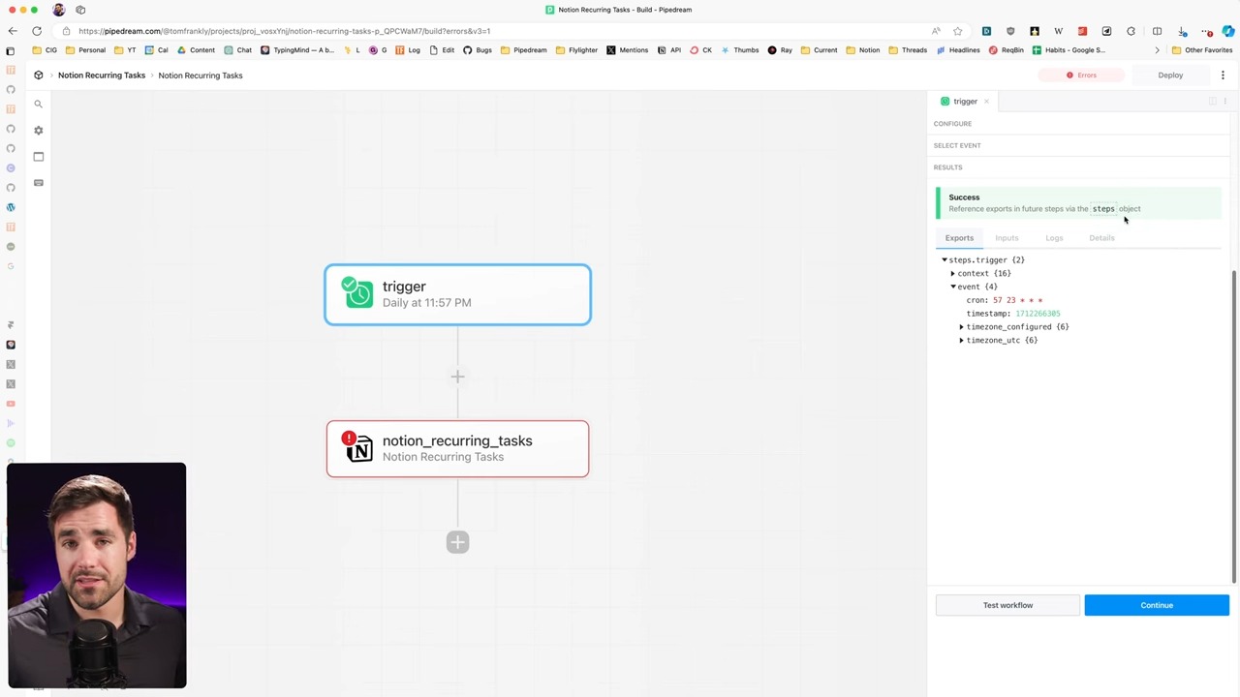Viewport: 1240px width, 697px height.
Task: Add a step below notion_recurring_tasks
Action: tap(457, 542)
